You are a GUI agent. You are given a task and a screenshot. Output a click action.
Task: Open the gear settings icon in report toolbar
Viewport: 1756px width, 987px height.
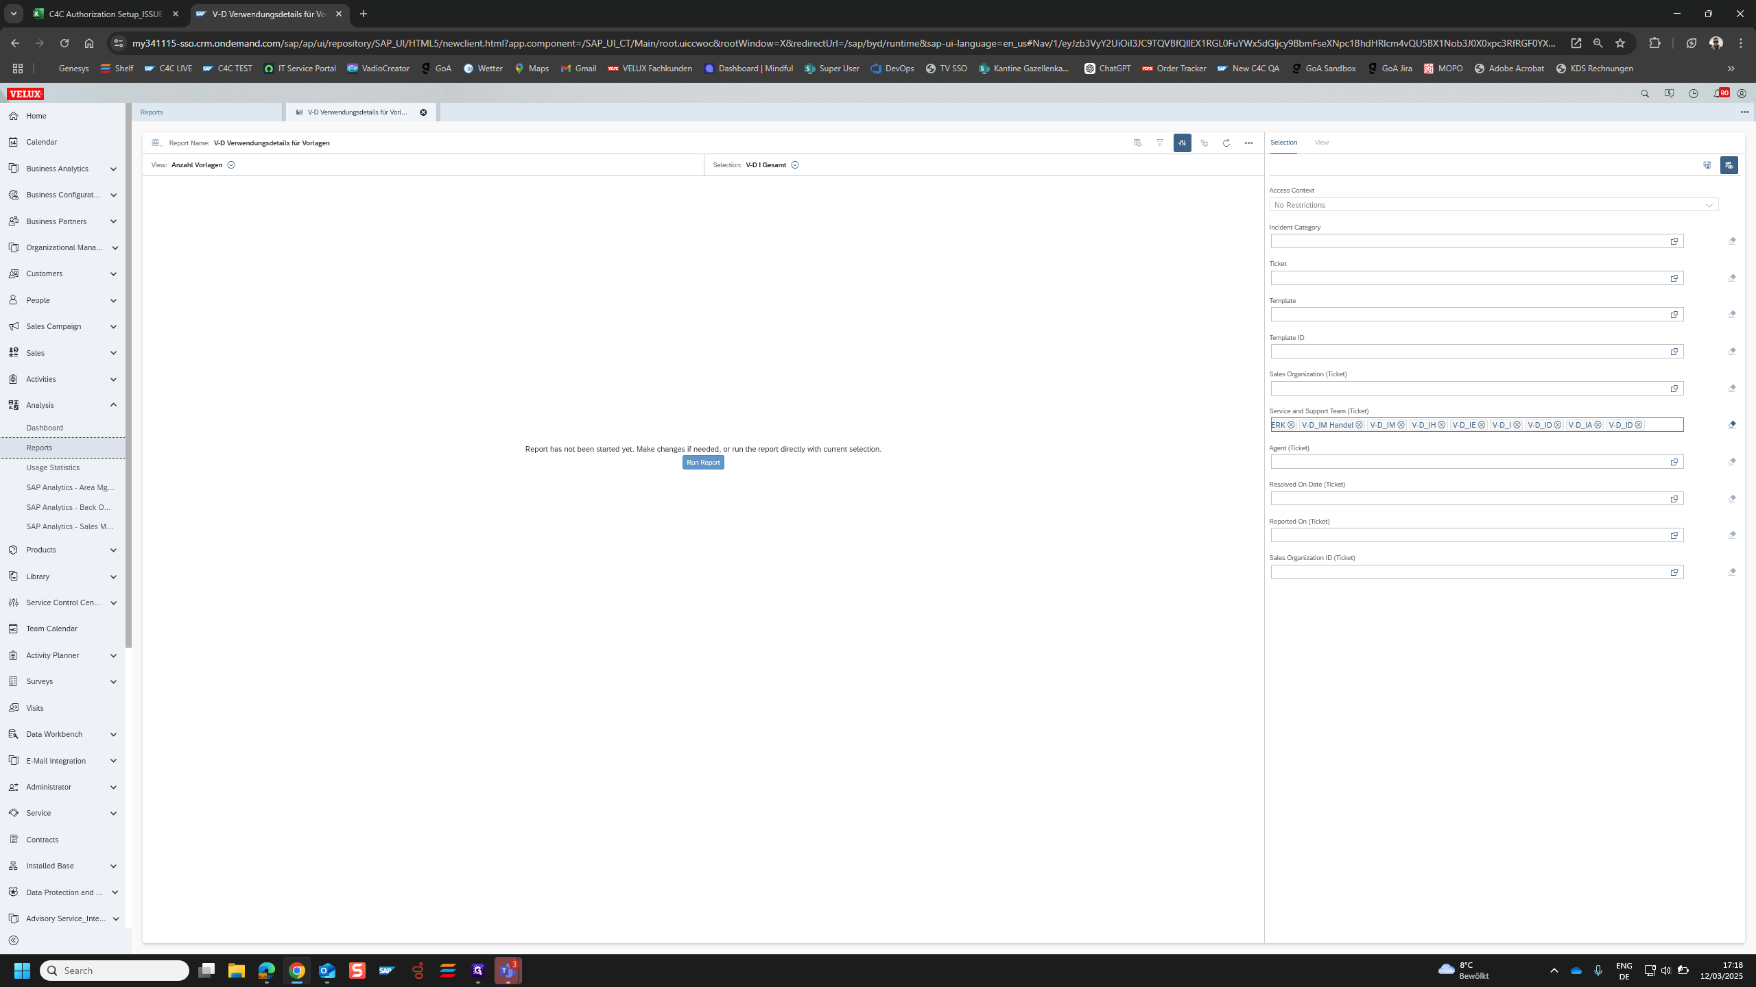[1204, 143]
